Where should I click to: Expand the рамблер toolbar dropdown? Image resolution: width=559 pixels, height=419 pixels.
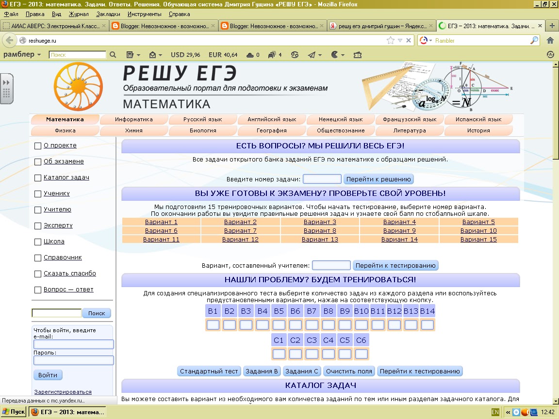[x=22, y=55]
